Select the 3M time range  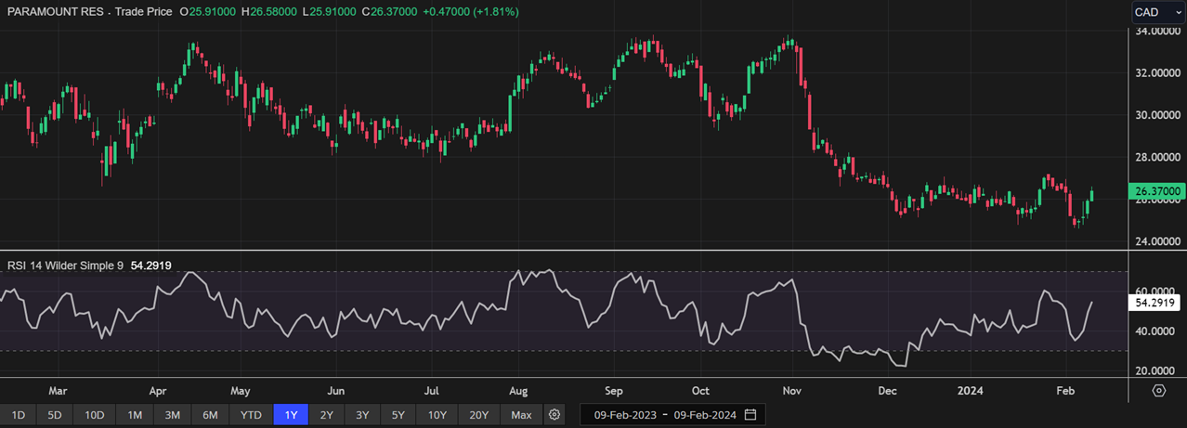click(172, 414)
